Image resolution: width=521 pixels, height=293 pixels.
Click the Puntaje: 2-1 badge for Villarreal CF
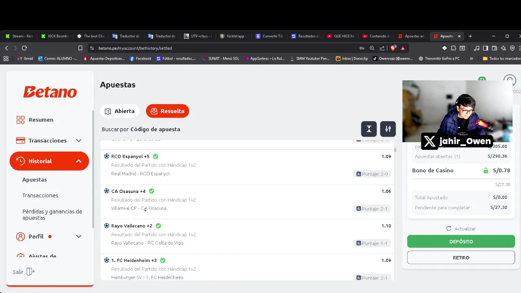pyautogui.click(x=372, y=208)
